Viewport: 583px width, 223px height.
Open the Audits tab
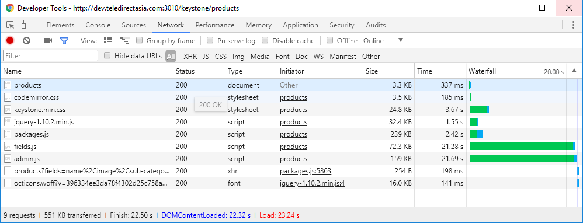376,25
